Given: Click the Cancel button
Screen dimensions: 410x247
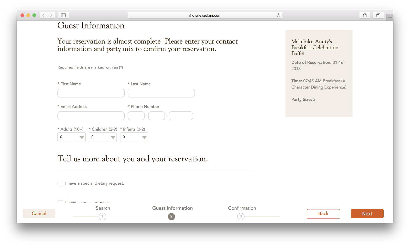Looking at the screenshot, I should (x=39, y=214).
